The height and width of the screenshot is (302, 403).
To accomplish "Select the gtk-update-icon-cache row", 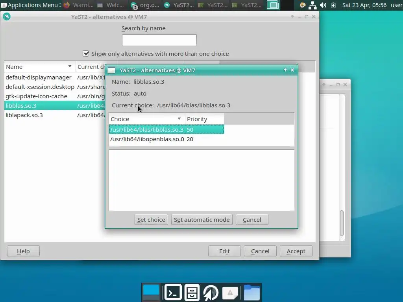I will click(55, 96).
